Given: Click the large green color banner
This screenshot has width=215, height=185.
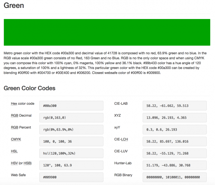Looking at the screenshot, I should tap(107, 32).
